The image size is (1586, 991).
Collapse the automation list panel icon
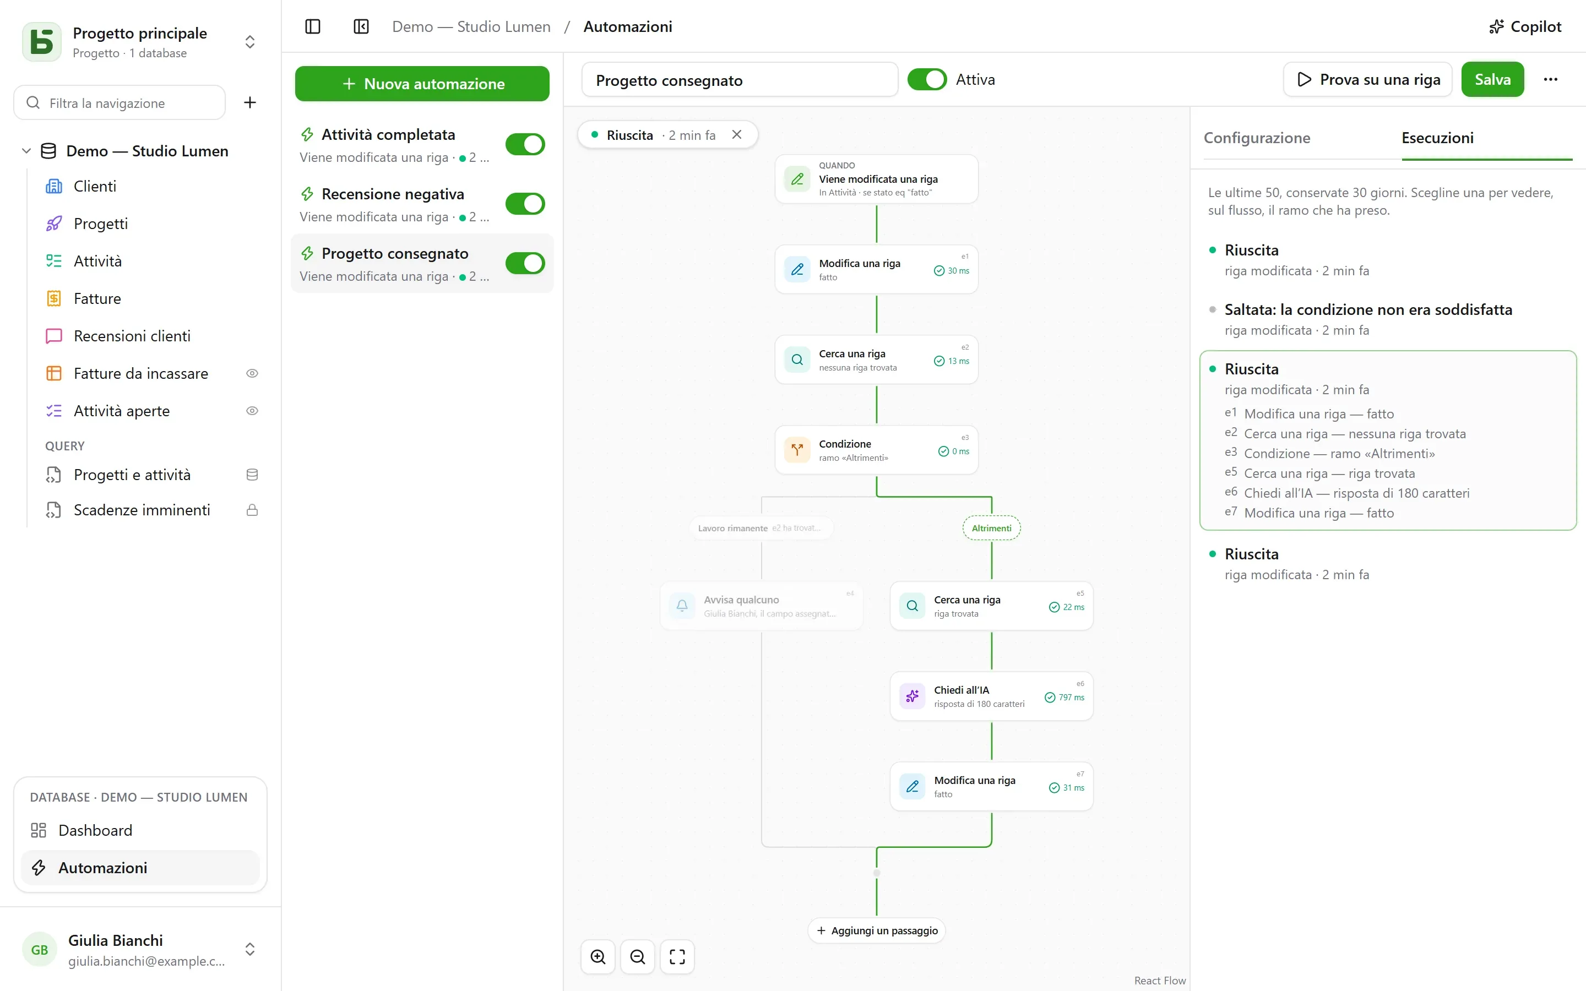tap(361, 26)
